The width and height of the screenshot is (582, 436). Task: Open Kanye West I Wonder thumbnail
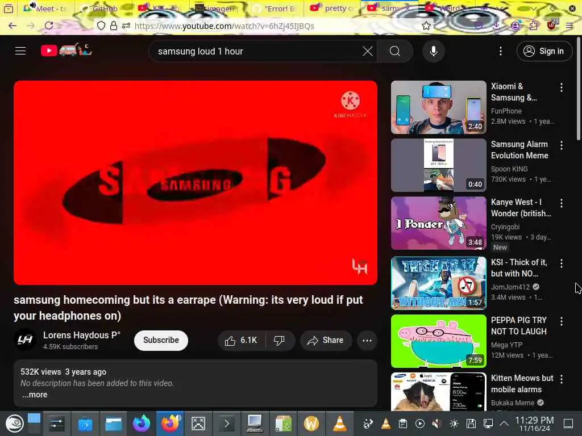(438, 223)
